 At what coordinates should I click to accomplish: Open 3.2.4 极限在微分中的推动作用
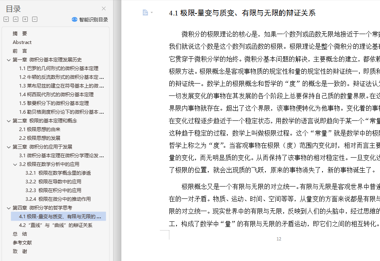click(x=58, y=199)
